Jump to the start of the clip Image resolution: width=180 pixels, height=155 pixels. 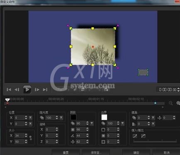(x=9, y=90)
